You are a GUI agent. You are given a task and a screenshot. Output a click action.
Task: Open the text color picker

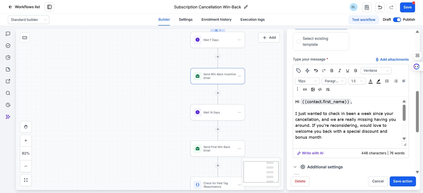371,81
